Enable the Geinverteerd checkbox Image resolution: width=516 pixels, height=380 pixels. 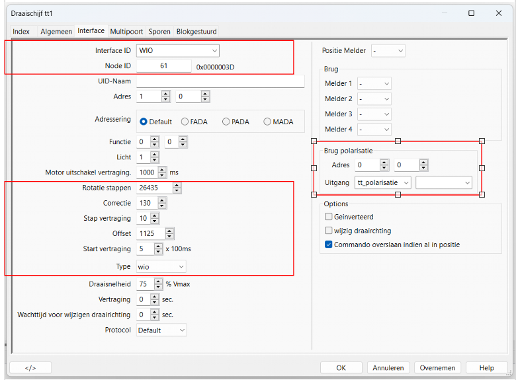click(328, 217)
